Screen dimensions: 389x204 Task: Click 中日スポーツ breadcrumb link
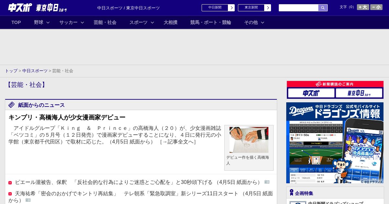[35, 71]
